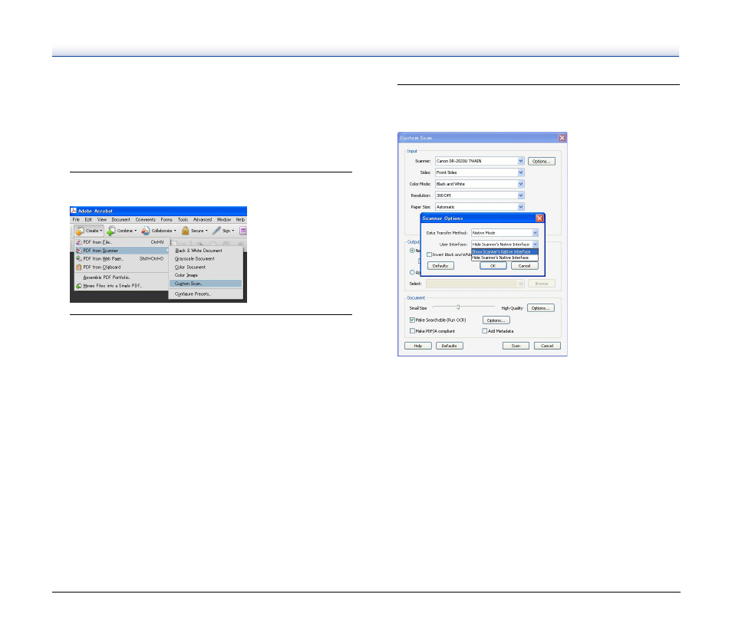Click the Collaborate people icon

coord(146,231)
